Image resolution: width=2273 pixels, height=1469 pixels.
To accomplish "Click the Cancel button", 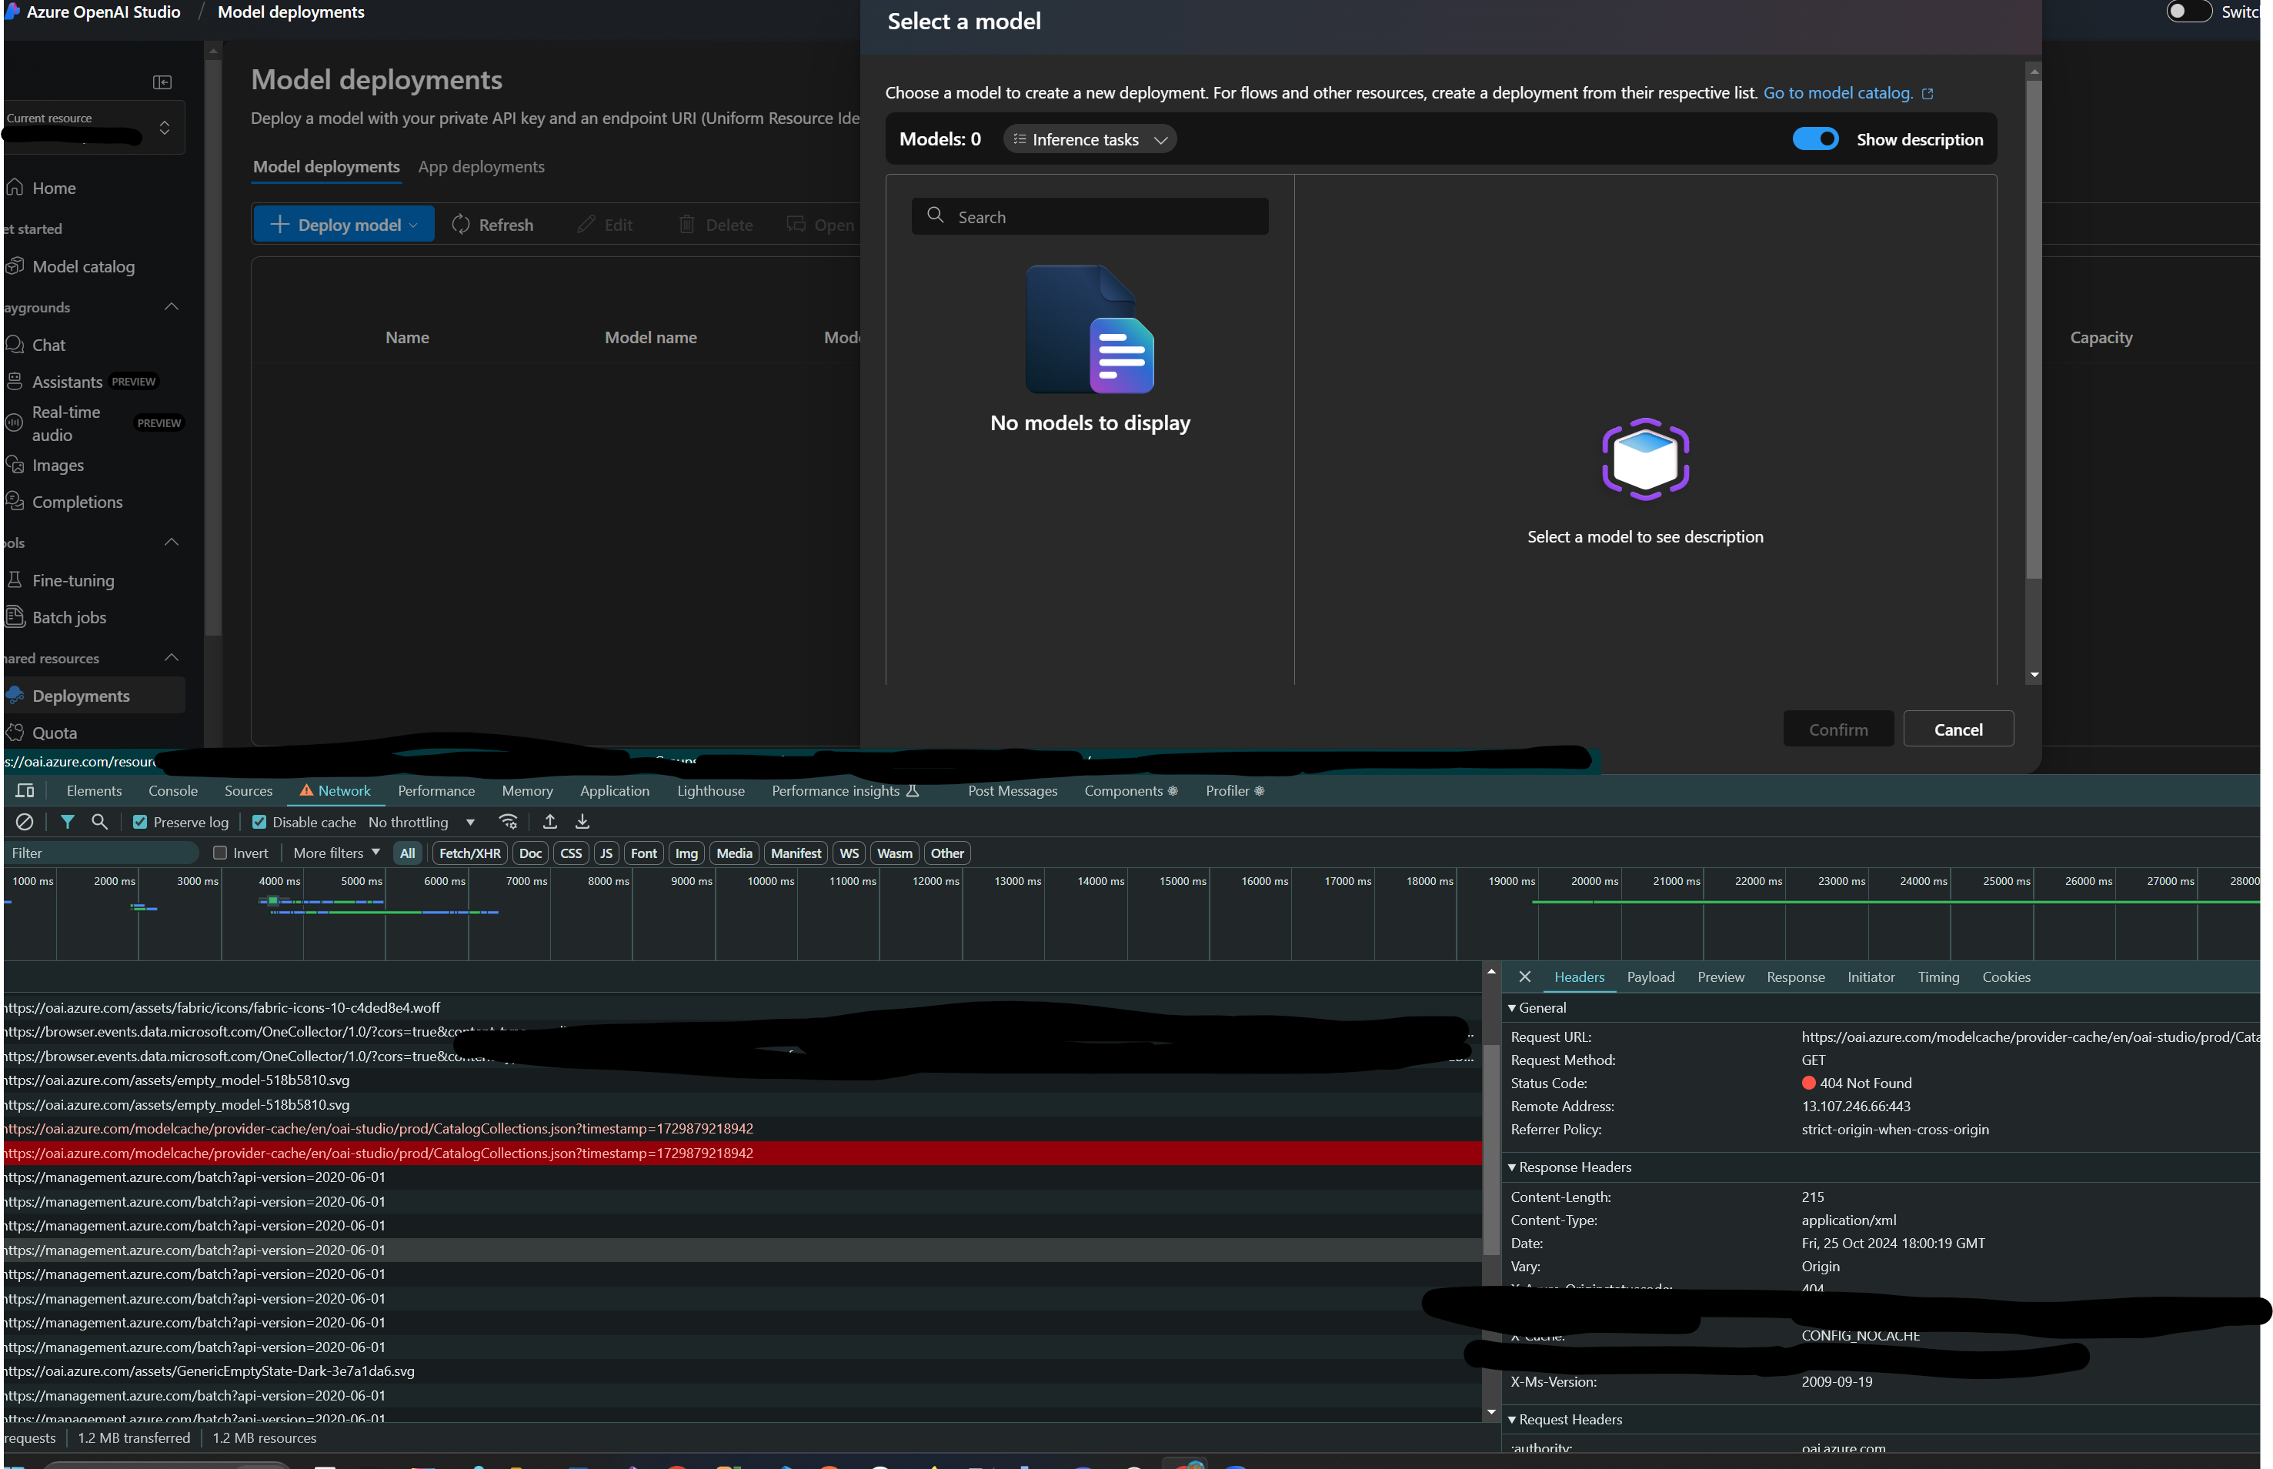I will 1958,729.
